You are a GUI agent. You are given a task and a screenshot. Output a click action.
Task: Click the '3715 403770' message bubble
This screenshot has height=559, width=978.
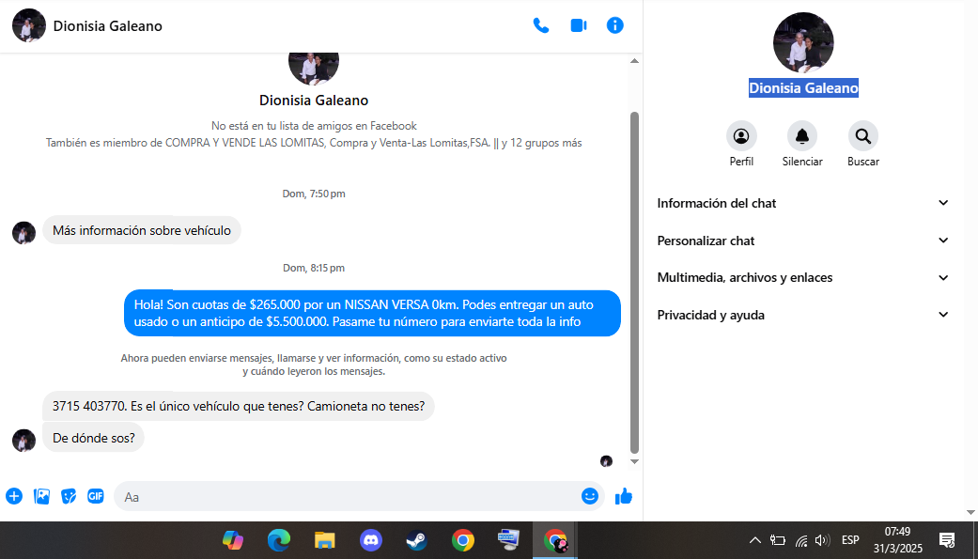(x=239, y=406)
